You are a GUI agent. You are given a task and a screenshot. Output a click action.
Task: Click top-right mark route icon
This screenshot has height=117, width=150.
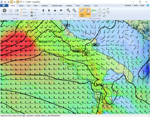108,9
